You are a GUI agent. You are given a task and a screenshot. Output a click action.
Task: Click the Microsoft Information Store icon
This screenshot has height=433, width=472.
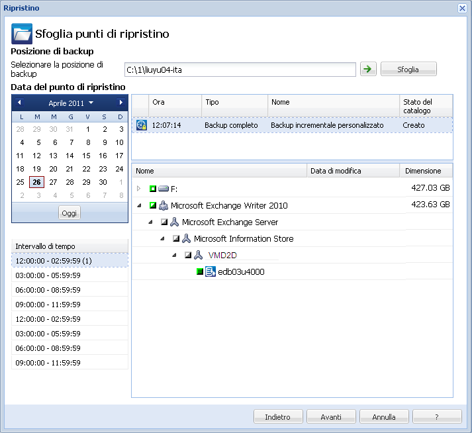coord(187,239)
